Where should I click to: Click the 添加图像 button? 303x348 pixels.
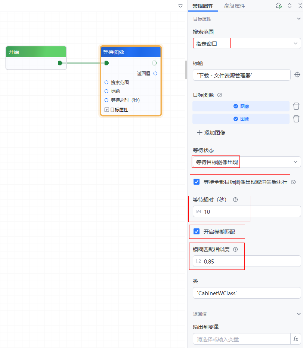[211, 133]
